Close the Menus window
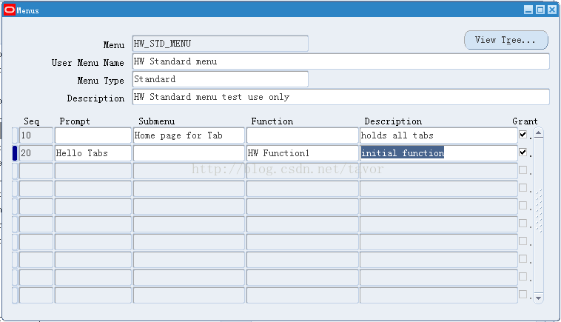561x322 pixels. [x=551, y=10]
